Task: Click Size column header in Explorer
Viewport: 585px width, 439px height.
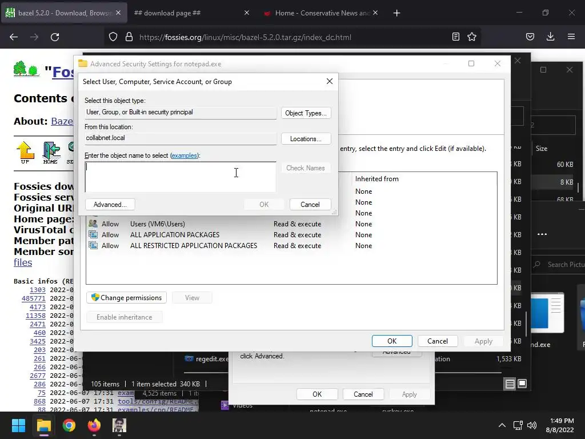Action: [542, 149]
